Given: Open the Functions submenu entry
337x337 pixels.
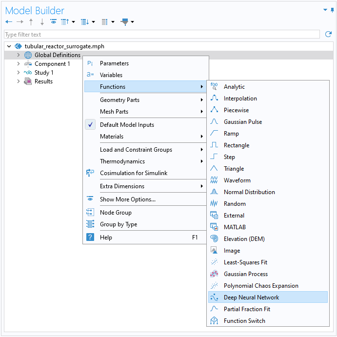Looking at the screenshot, I should [x=145, y=87].
